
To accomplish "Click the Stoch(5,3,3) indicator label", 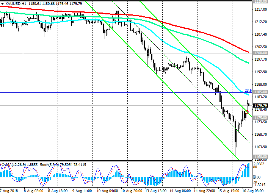I will (49, 165).
